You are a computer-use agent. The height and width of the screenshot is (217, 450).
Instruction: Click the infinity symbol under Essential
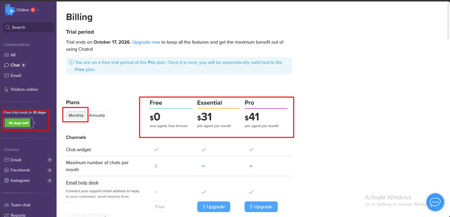pyautogui.click(x=203, y=166)
